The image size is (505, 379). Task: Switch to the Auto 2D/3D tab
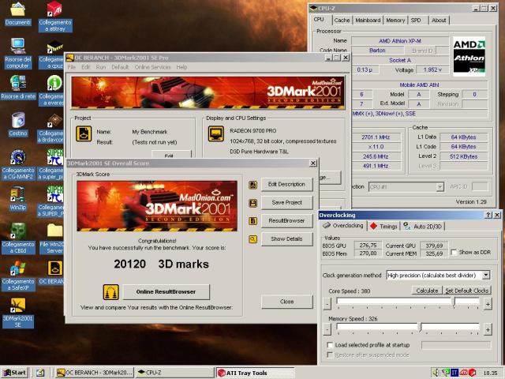coord(423,227)
